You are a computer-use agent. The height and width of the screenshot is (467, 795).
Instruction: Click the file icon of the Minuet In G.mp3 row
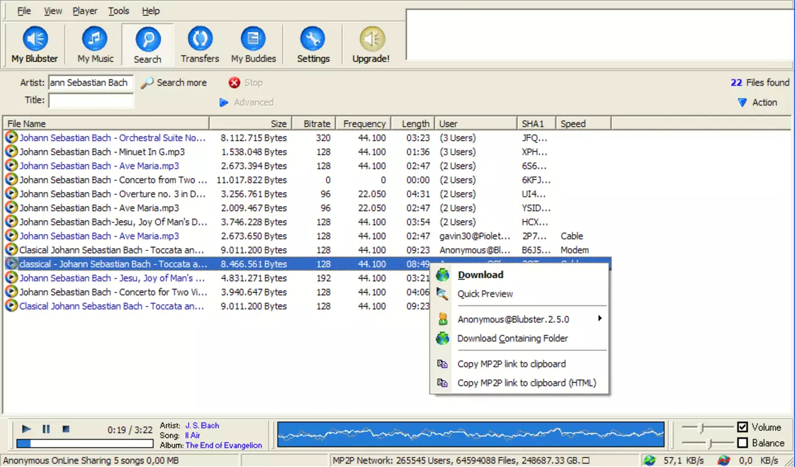[11, 152]
